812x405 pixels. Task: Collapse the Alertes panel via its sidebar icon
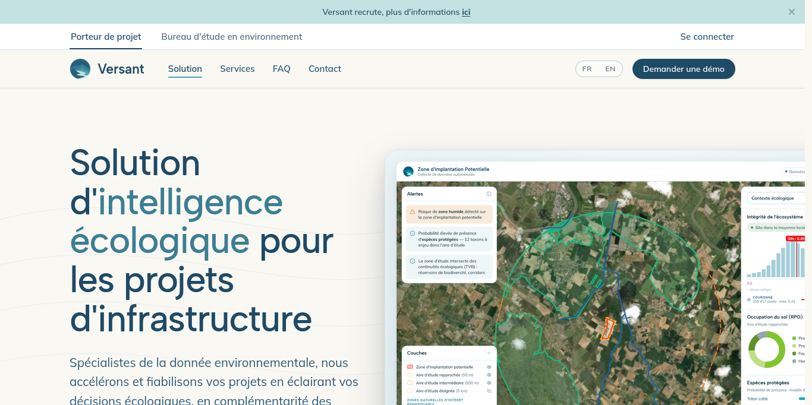click(x=489, y=194)
